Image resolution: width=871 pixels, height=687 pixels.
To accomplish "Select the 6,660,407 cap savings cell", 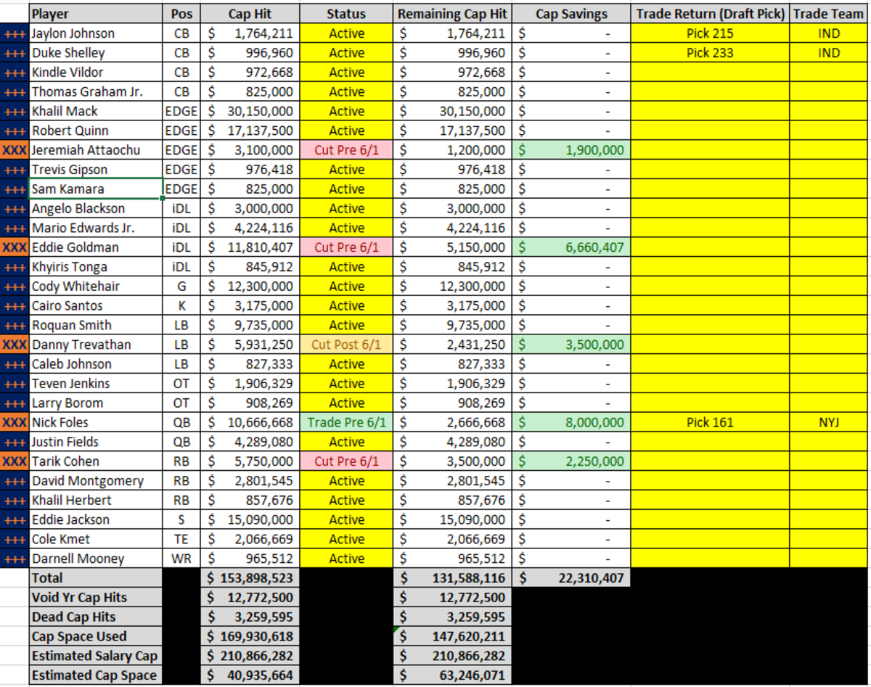I will [571, 247].
